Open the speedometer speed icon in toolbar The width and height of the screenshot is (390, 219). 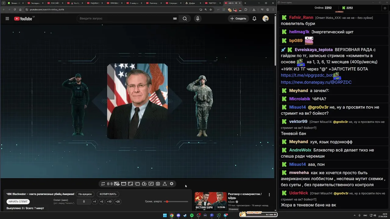[x=144, y=184]
